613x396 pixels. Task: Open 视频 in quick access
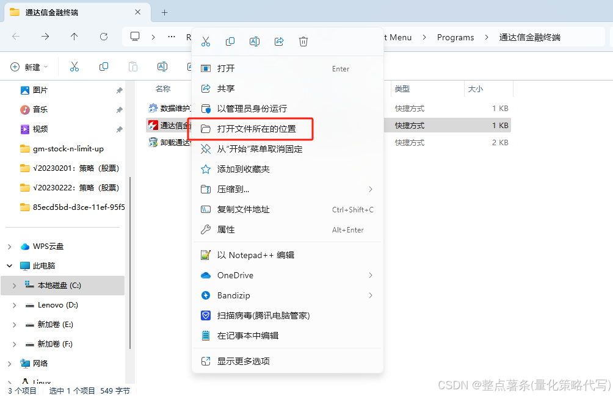(40, 129)
